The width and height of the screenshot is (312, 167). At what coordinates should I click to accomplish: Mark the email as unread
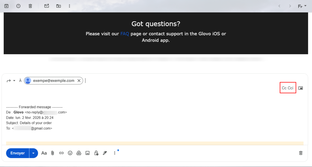(47, 6)
